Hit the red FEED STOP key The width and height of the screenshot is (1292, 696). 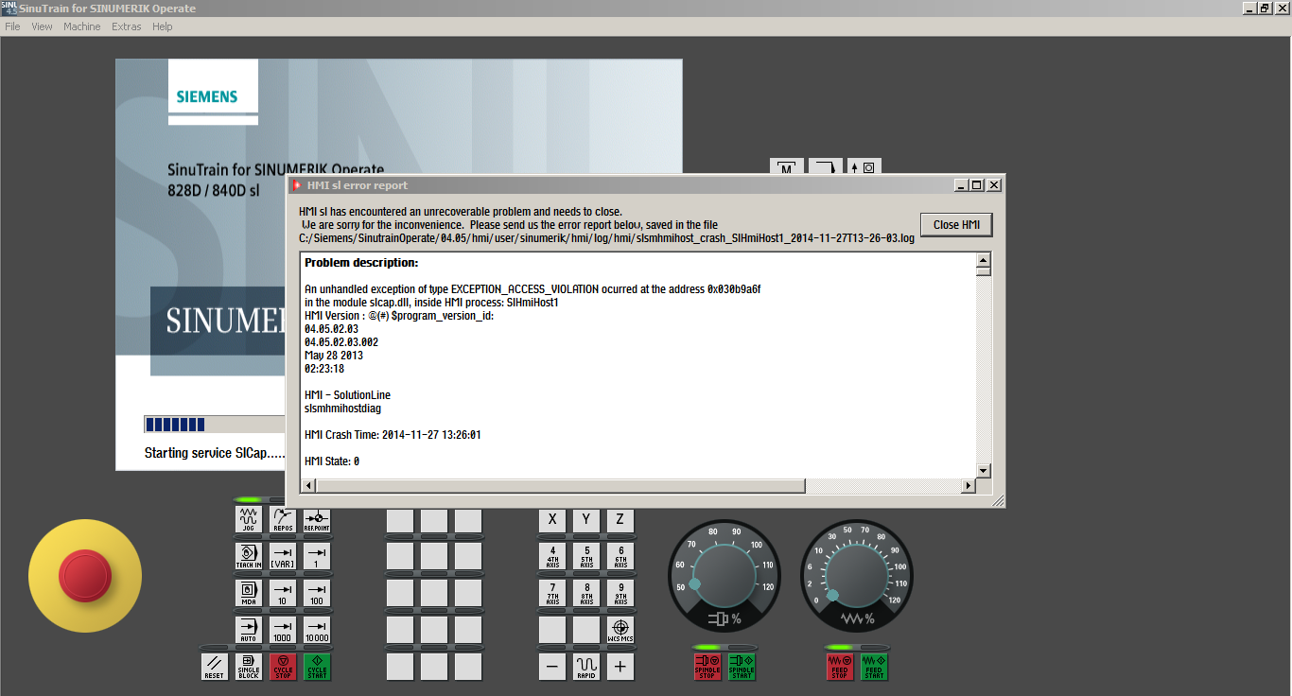(x=840, y=667)
